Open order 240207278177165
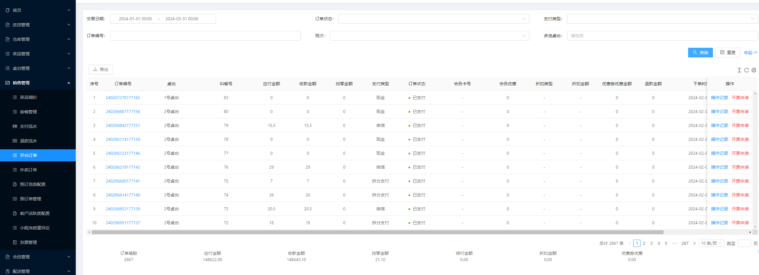This screenshot has height=275, width=759. 123,98
